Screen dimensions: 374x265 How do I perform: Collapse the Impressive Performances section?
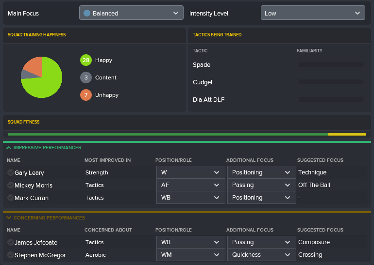(x=9, y=147)
